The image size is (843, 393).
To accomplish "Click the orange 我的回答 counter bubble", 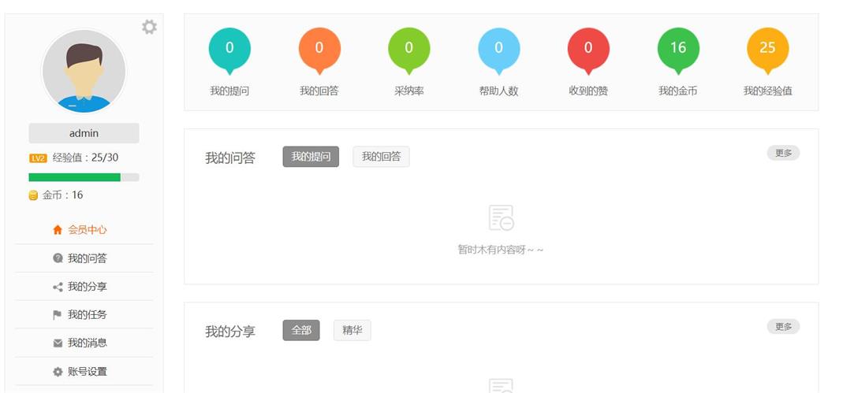I will [319, 50].
